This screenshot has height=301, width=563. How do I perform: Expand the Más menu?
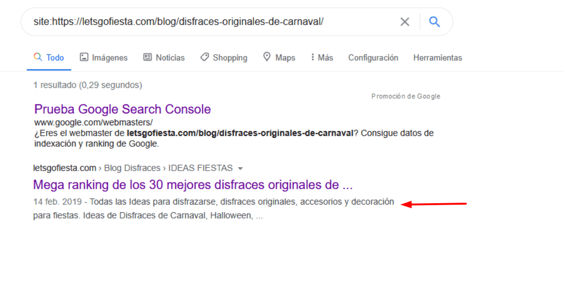point(322,58)
